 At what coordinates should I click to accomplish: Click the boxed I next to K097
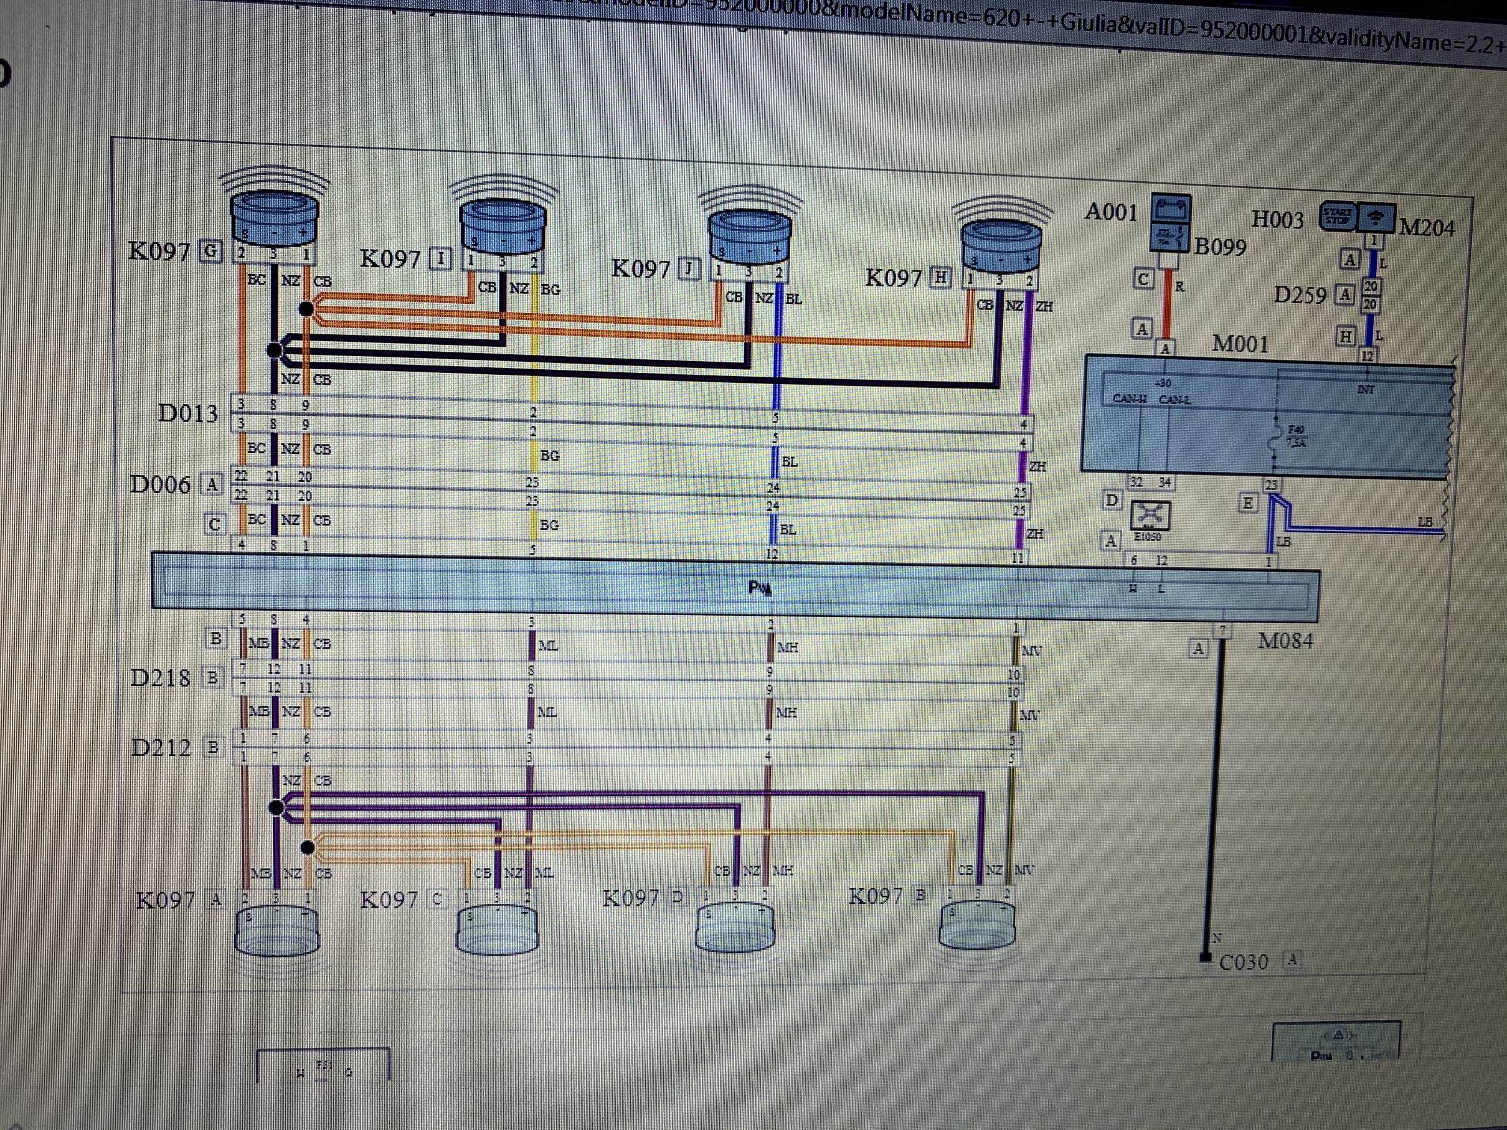point(442,259)
